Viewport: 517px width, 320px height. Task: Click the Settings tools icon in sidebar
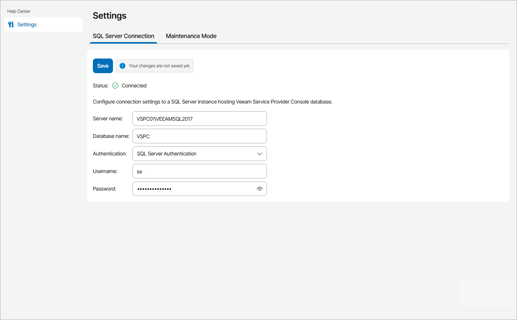pyautogui.click(x=11, y=25)
